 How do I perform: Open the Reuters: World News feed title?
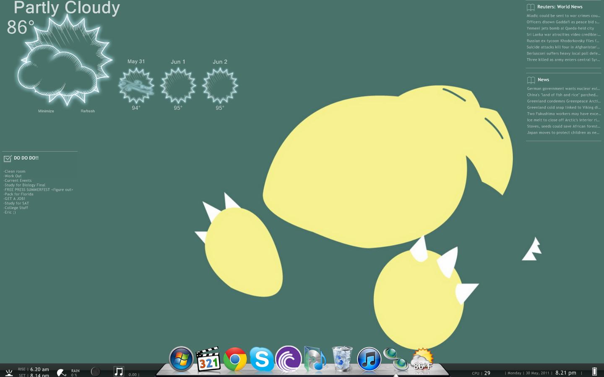pos(560,7)
